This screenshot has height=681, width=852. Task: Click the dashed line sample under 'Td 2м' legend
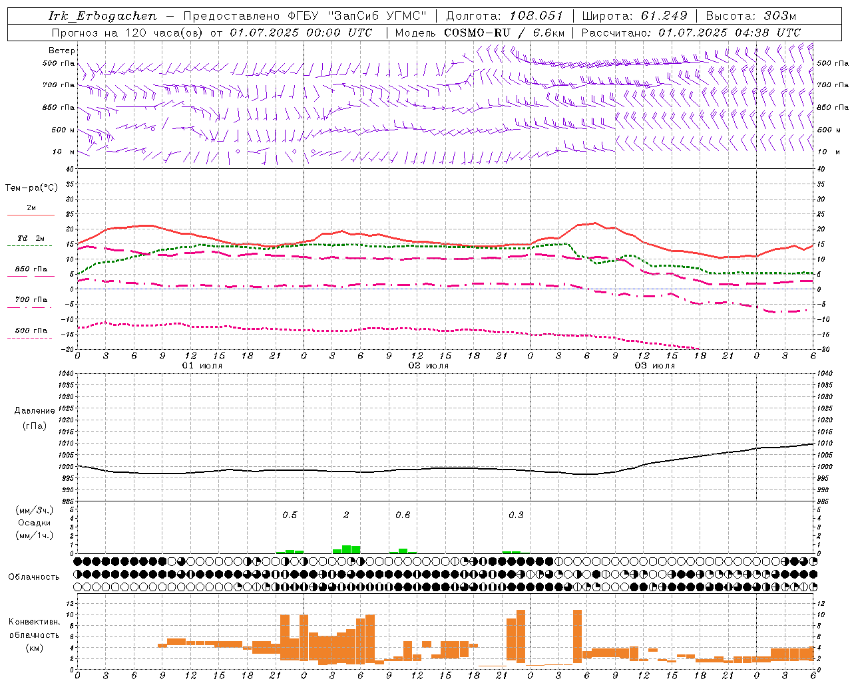(x=29, y=245)
